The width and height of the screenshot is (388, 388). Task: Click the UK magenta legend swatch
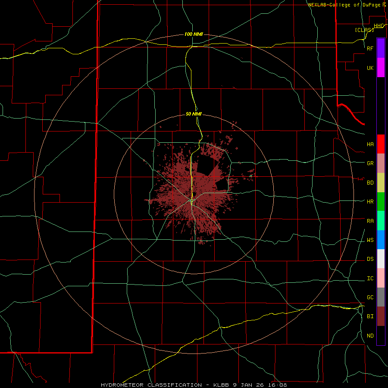[381, 68]
